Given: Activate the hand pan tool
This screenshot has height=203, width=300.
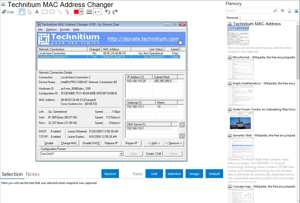Looking at the screenshot, I should click(22, 12).
